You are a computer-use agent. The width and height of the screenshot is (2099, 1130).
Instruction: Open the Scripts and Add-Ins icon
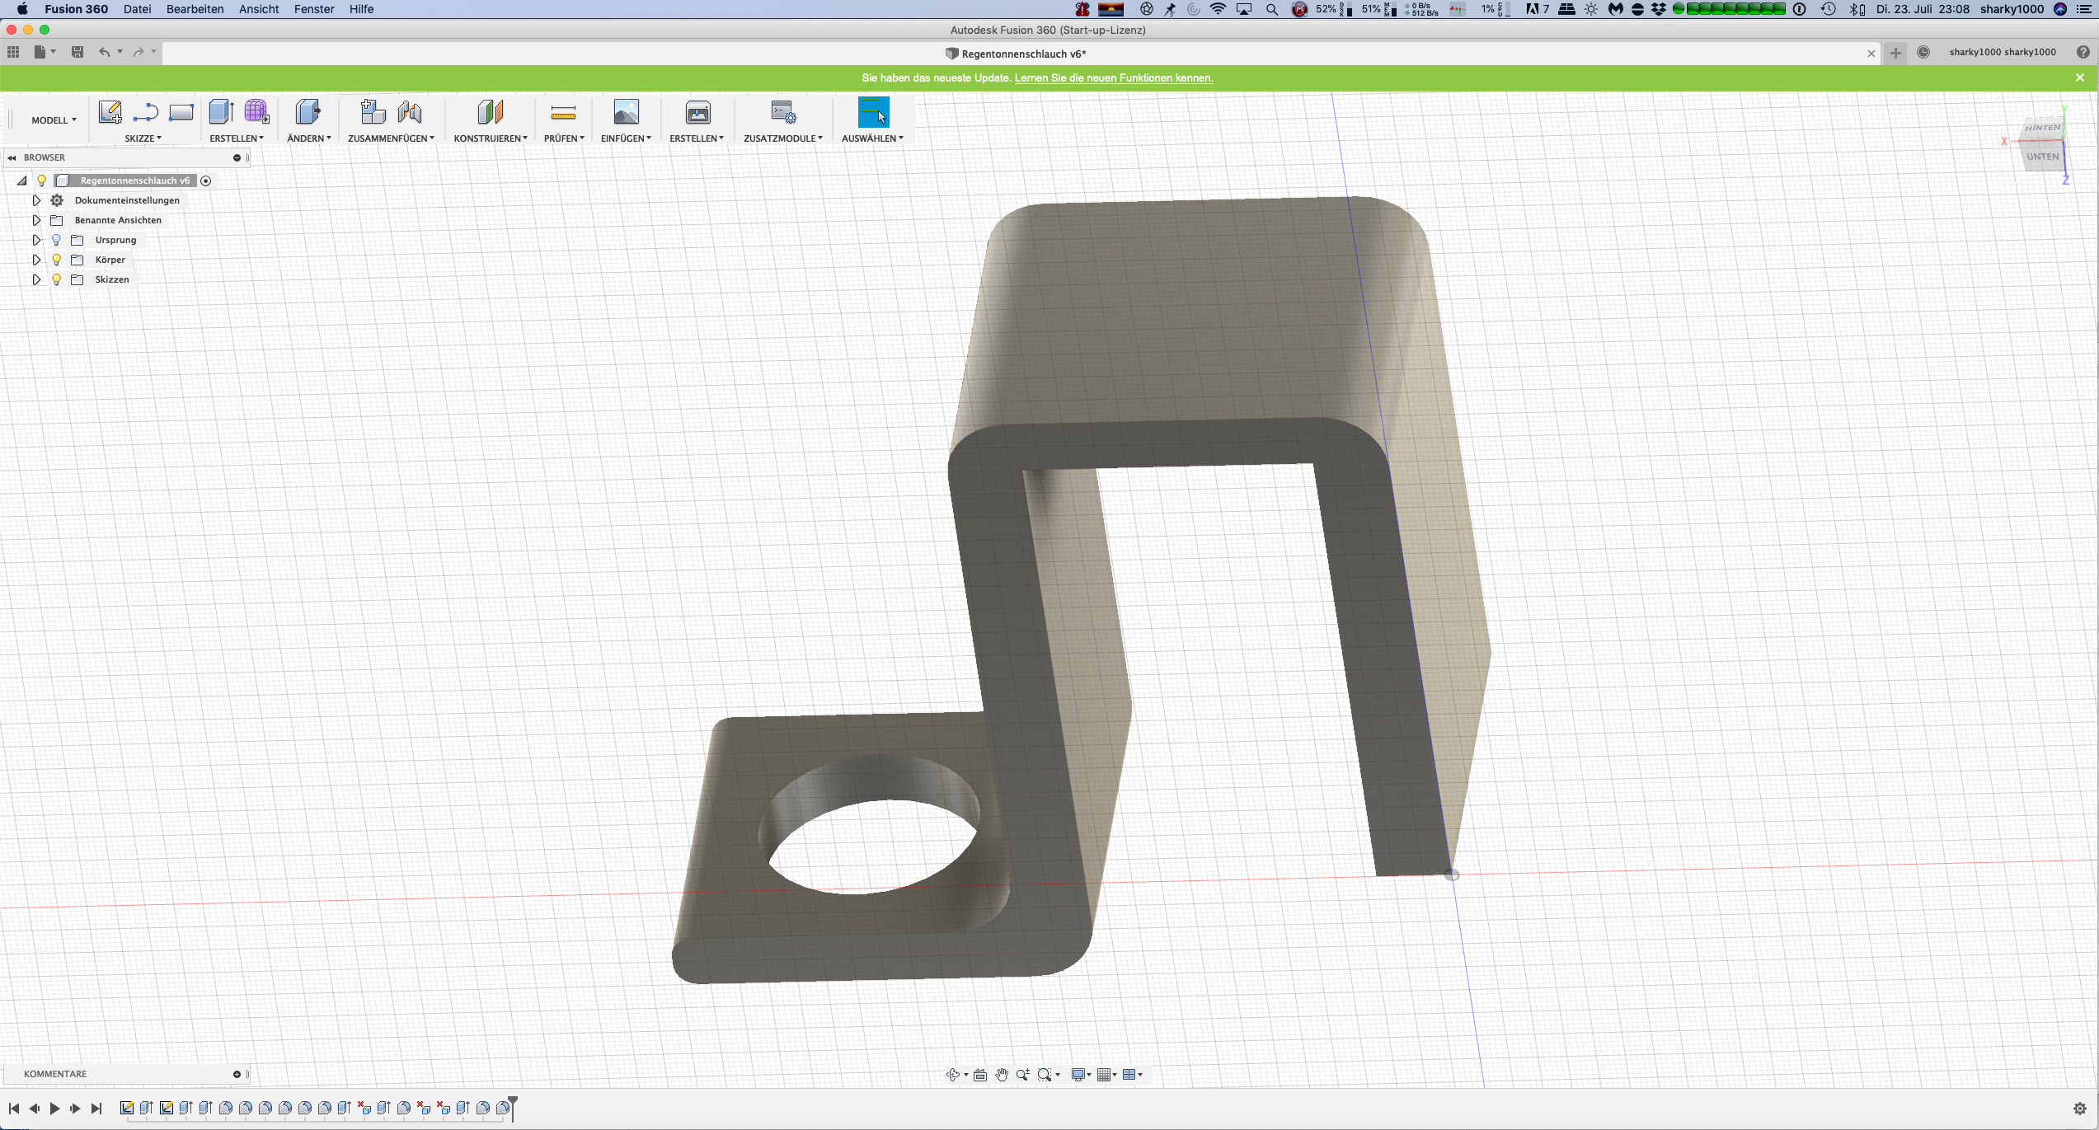coord(783,111)
